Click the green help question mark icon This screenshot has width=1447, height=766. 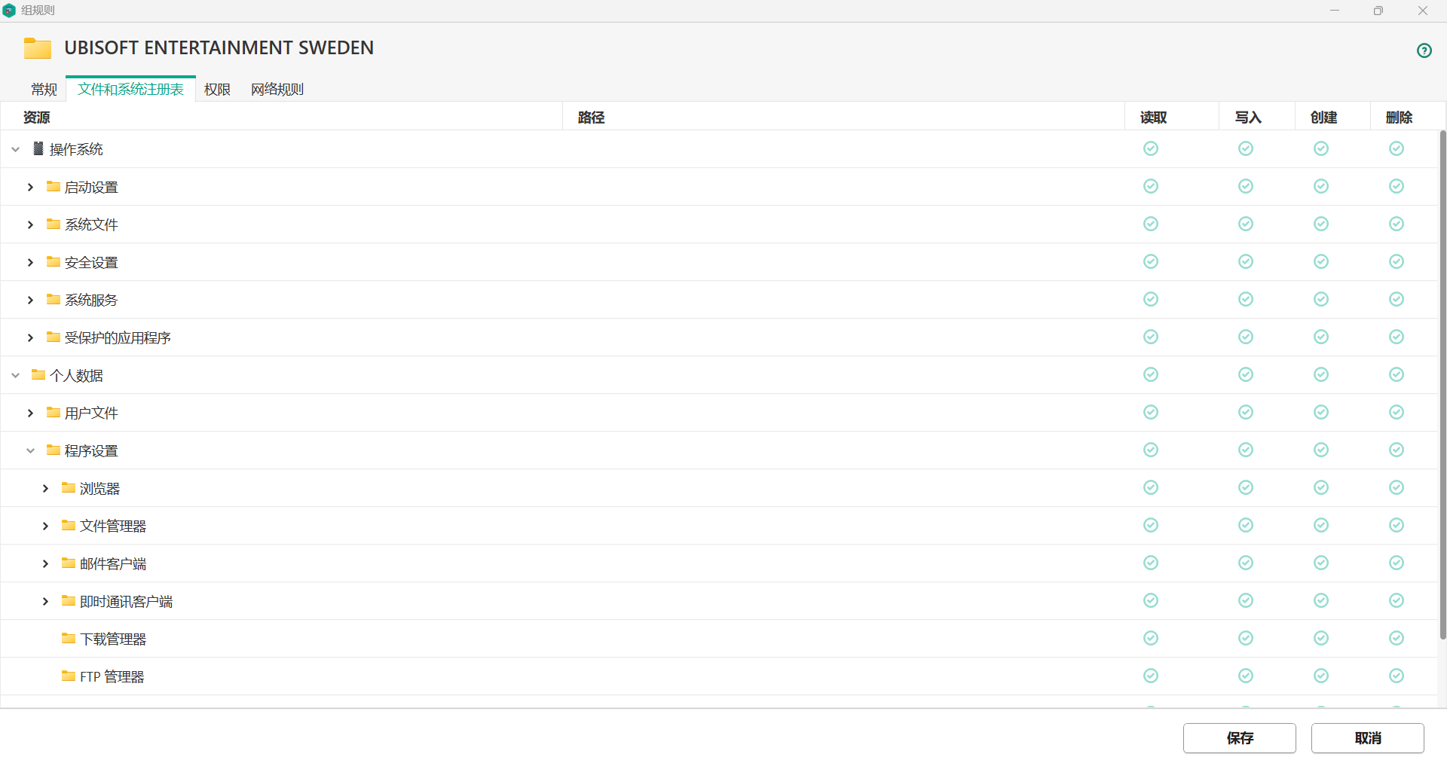[1424, 50]
